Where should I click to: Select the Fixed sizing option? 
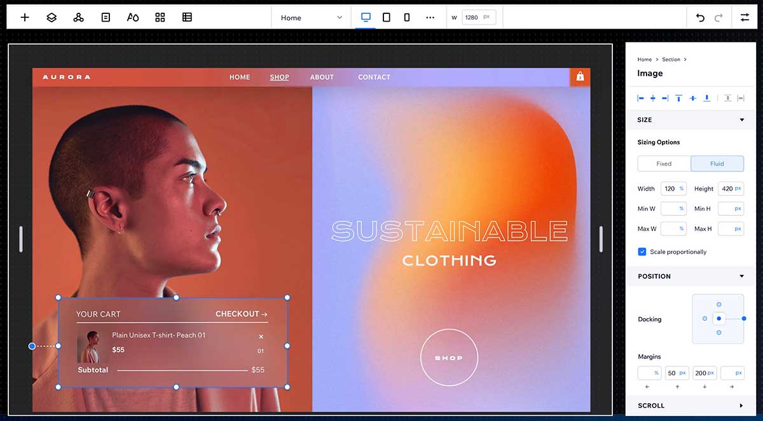(664, 164)
